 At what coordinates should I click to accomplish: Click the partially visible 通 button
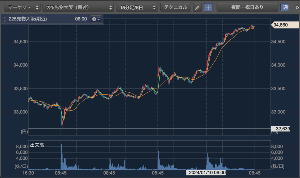pos(284,7)
